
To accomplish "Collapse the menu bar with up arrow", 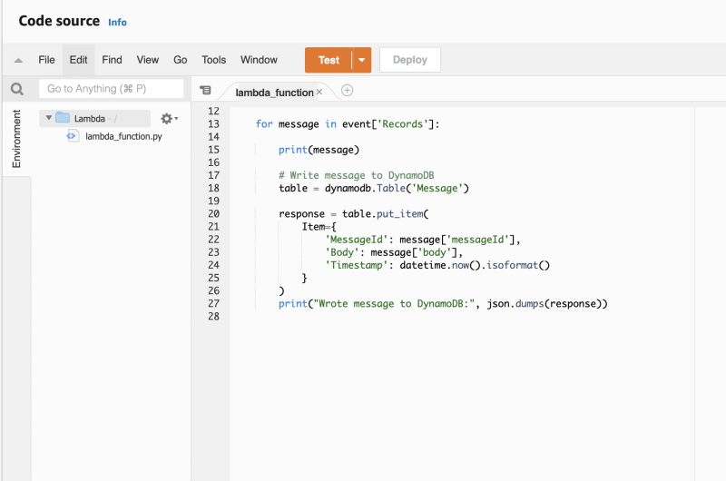I will pyautogui.click(x=18, y=60).
